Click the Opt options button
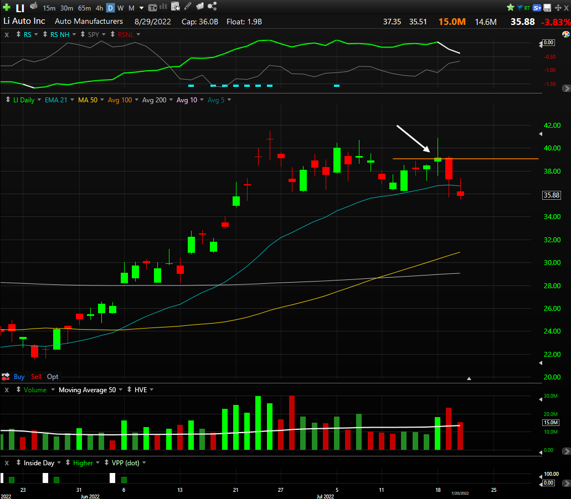The height and width of the screenshot is (499, 571). pyautogui.click(x=53, y=377)
